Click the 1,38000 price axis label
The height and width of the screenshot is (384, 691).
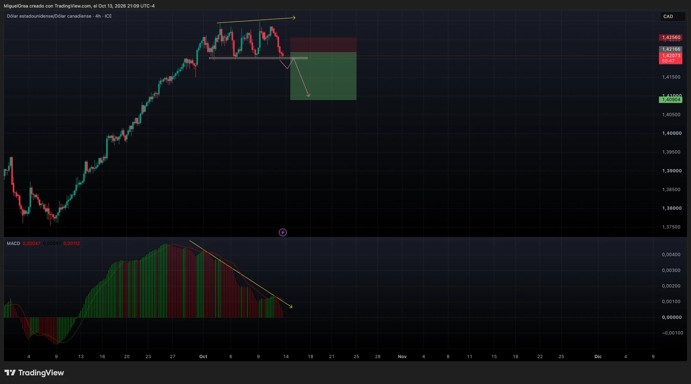pos(672,208)
